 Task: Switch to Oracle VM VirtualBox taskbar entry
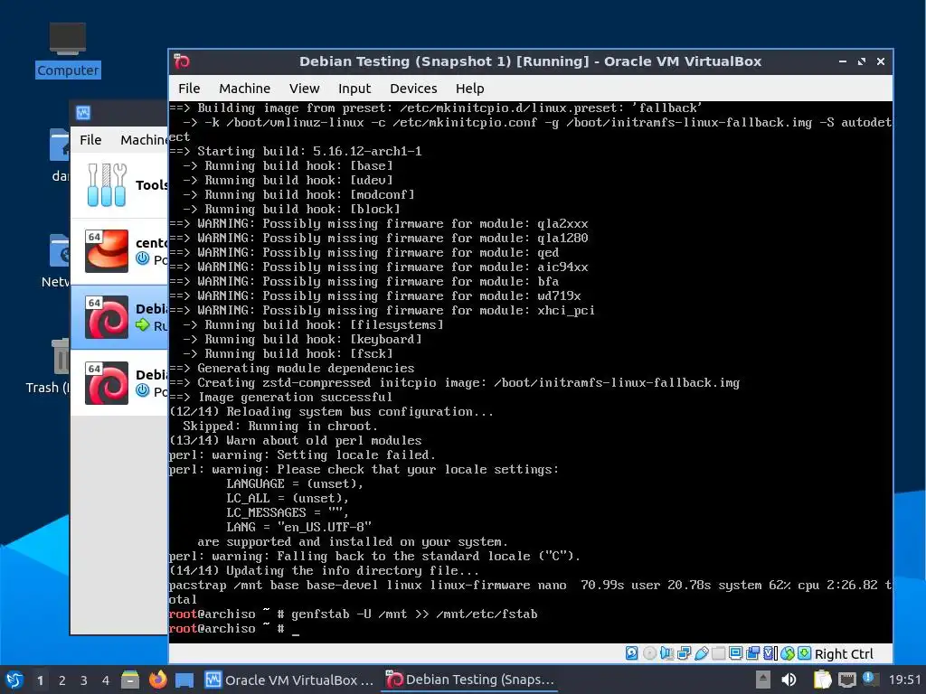289,680
